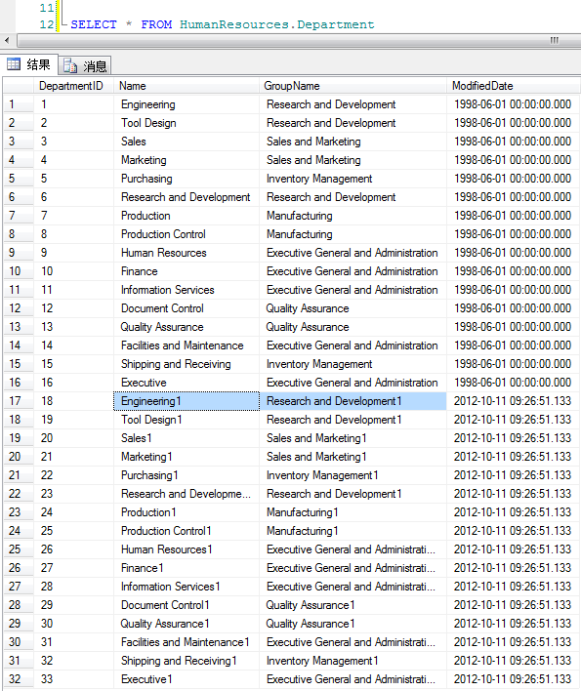Click the messages document icon on 消息 tab

pyautogui.click(x=70, y=65)
